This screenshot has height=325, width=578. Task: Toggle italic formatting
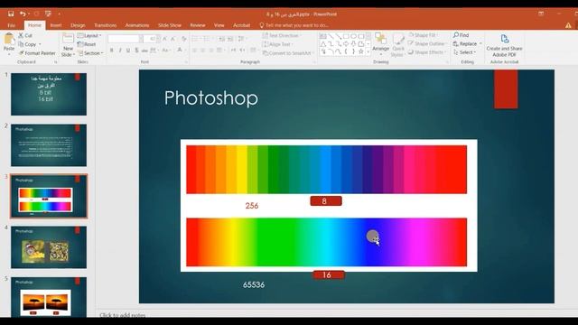(x=120, y=51)
